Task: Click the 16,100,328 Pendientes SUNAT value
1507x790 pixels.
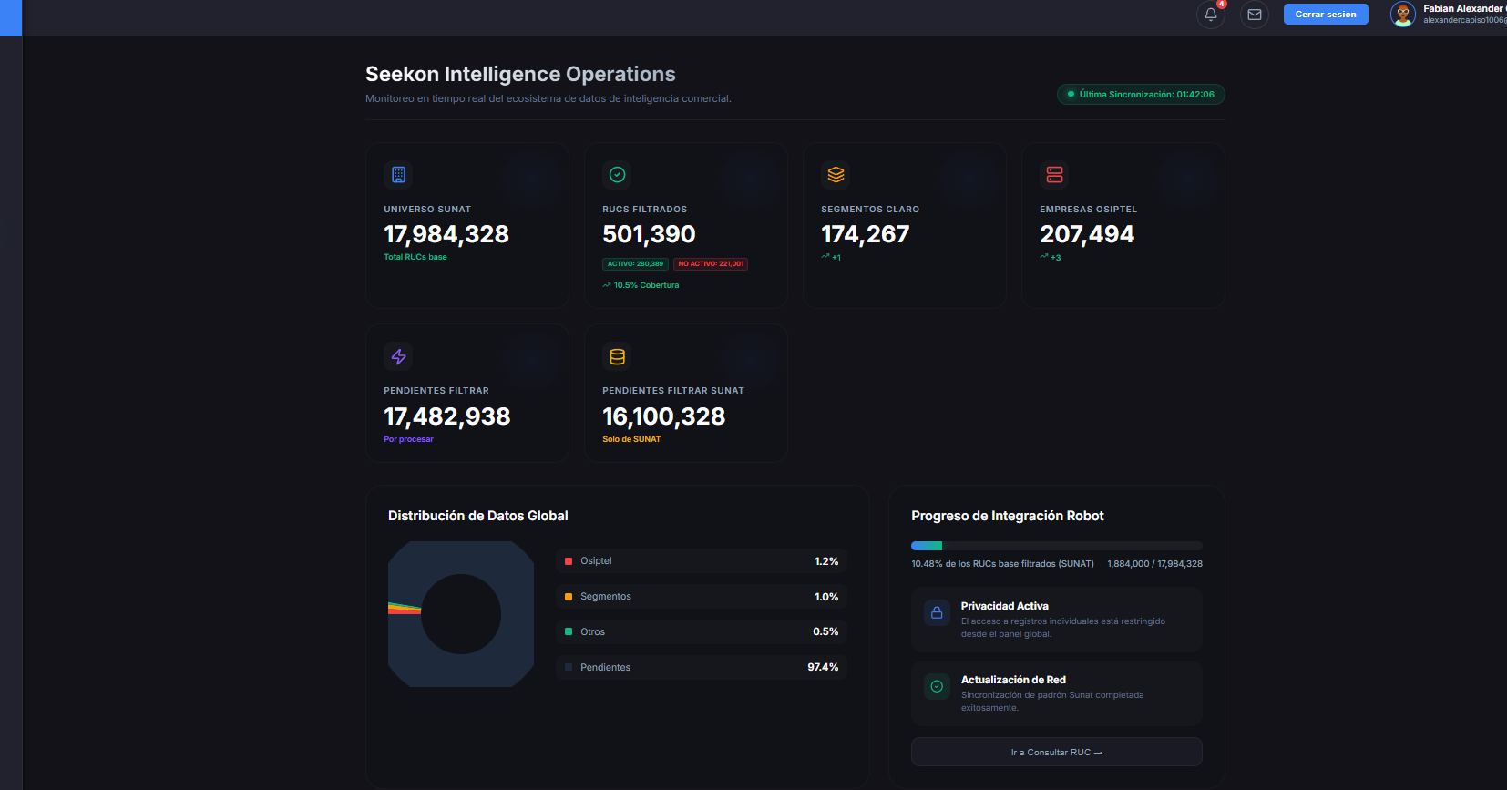Action: coord(664,416)
